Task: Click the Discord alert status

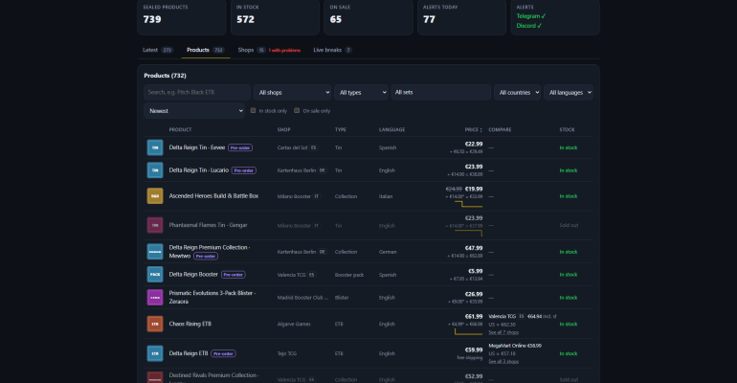Action: tap(528, 26)
